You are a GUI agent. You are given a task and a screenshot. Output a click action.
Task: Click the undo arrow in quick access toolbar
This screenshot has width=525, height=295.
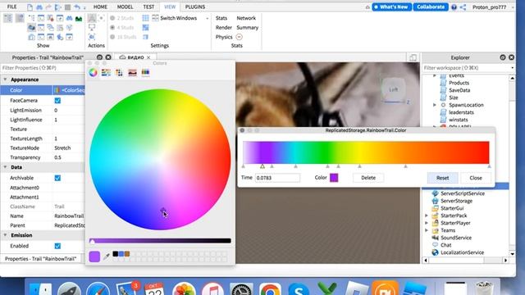pos(77,7)
